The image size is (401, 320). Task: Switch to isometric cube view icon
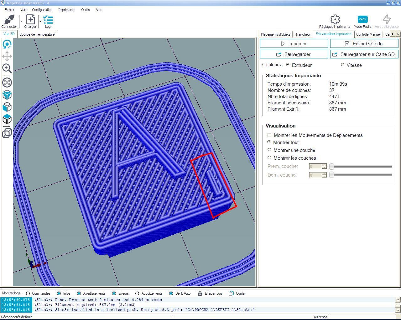(7, 95)
